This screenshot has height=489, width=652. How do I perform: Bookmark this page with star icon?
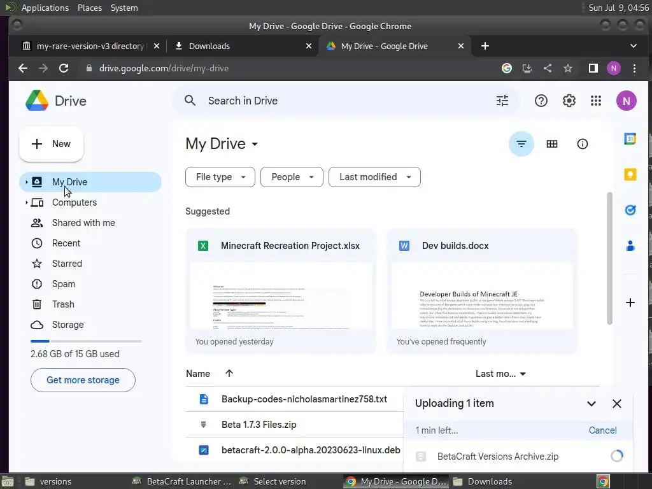(x=567, y=68)
